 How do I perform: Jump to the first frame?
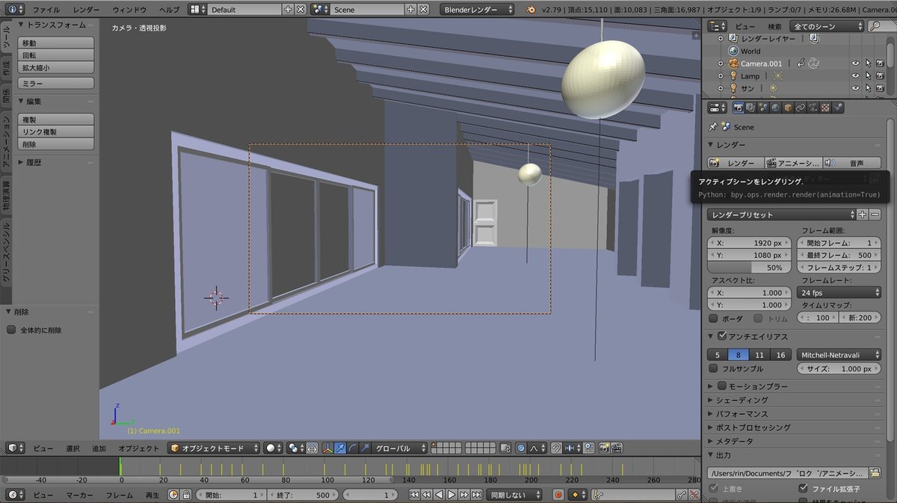pyautogui.click(x=414, y=495)
